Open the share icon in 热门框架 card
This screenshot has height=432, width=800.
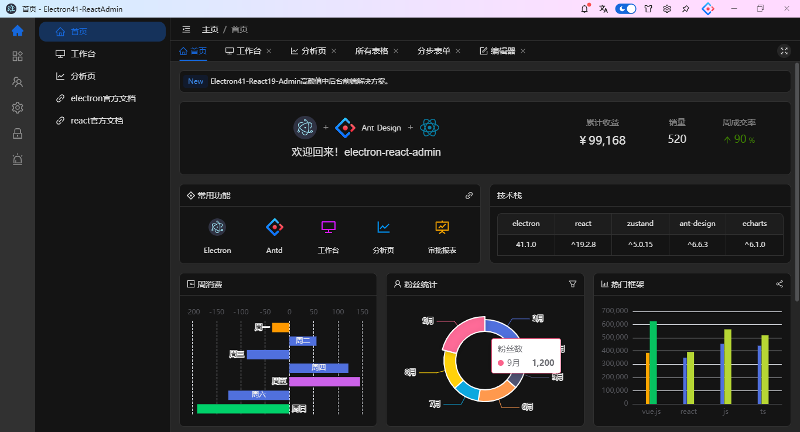click(780, 284)
